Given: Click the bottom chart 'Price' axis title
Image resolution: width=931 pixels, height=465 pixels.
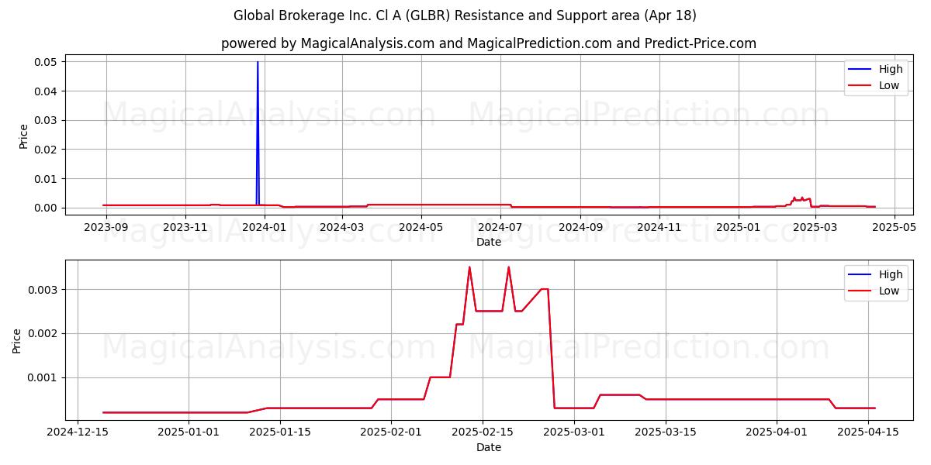Looking at the screenshot, I should pyautogui.click(x=17, y=341).
